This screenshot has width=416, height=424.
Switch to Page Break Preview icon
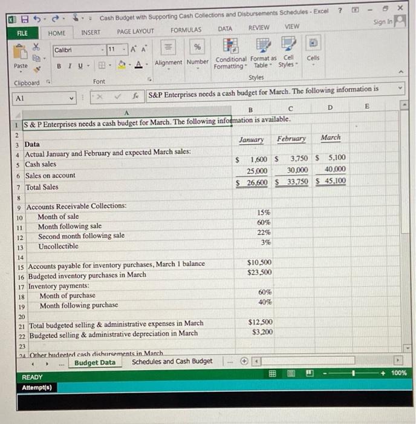pos(310,373)
